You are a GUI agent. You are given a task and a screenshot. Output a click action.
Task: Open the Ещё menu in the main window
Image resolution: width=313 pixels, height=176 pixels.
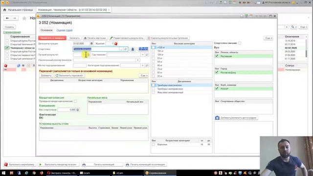click(303, 27)
